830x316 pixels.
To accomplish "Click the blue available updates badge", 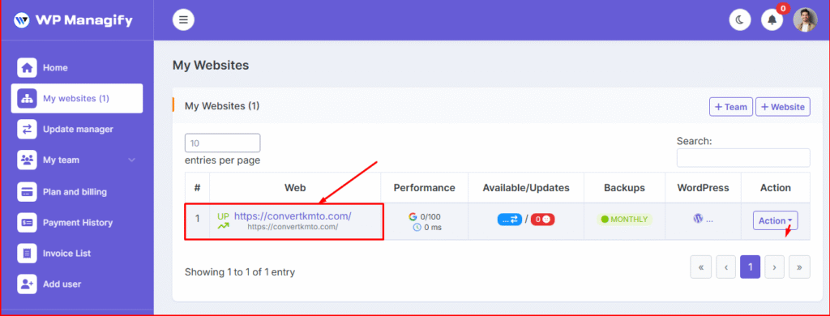I will tap(510, 219).
